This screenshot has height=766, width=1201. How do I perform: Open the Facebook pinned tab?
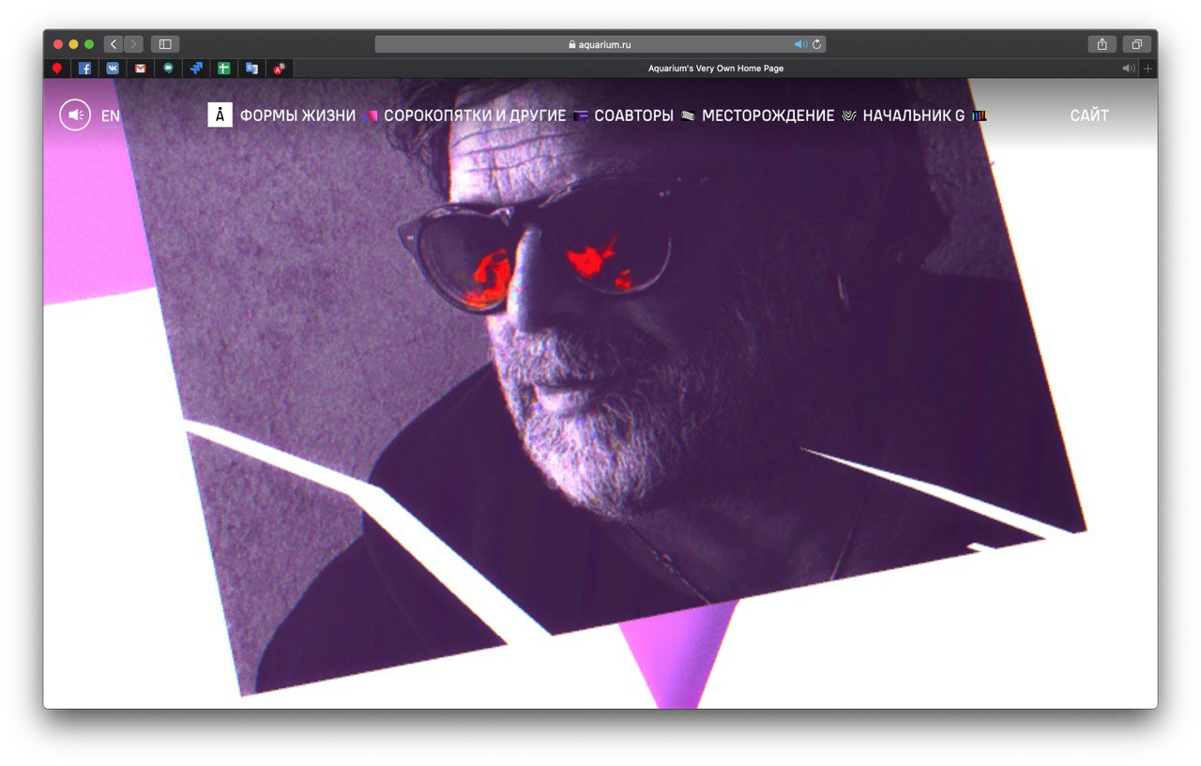click(84, 69)
